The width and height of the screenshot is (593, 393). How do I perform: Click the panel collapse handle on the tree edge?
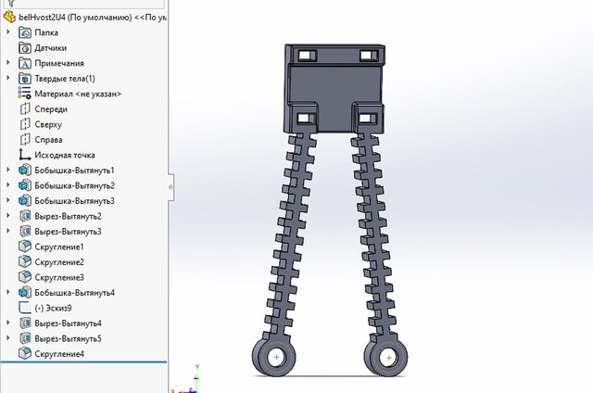(x=170, y=186)
